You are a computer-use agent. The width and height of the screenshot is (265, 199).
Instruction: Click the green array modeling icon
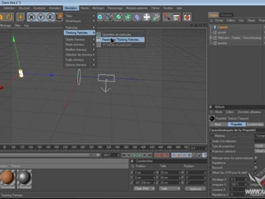click(x=128, y=17)
